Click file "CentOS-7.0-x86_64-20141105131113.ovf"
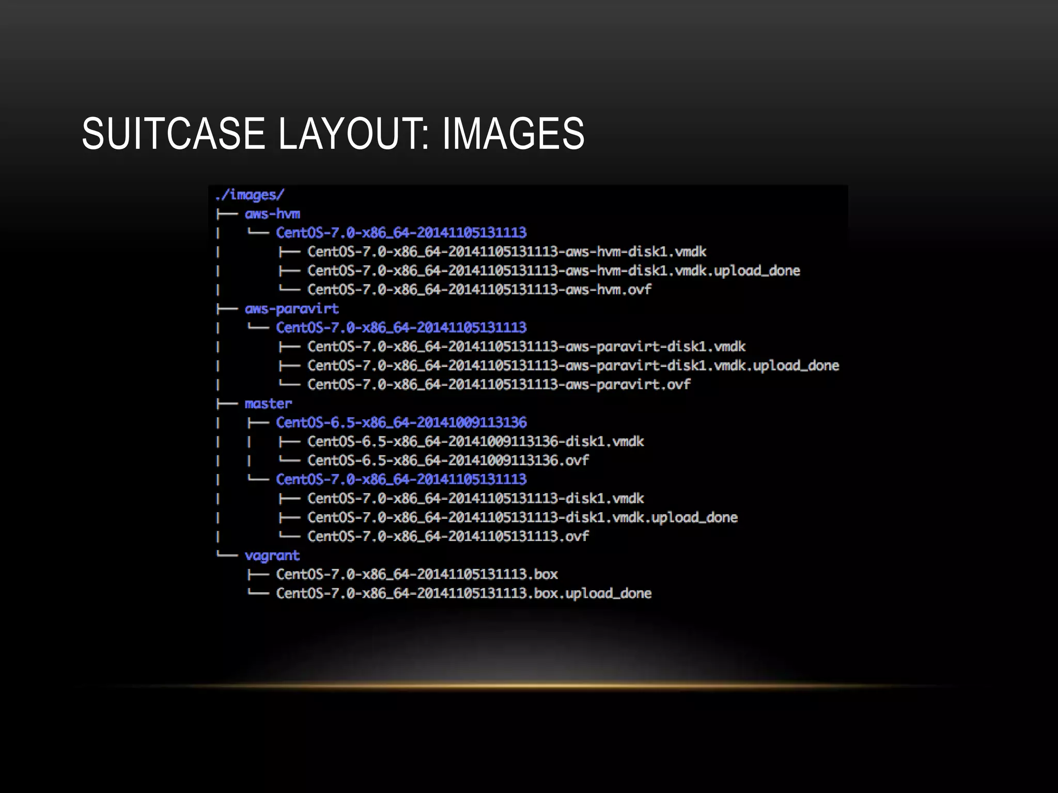The height and width of the screenshot is (793, 1058). pyautogui.click(x=448, y=536)
